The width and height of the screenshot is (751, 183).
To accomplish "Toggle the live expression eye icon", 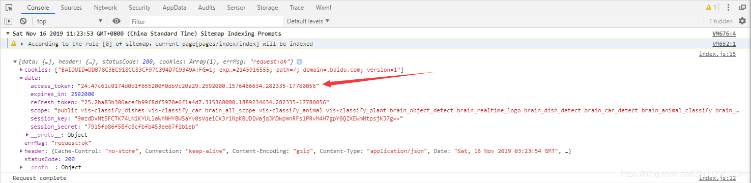I will [117, 21].
